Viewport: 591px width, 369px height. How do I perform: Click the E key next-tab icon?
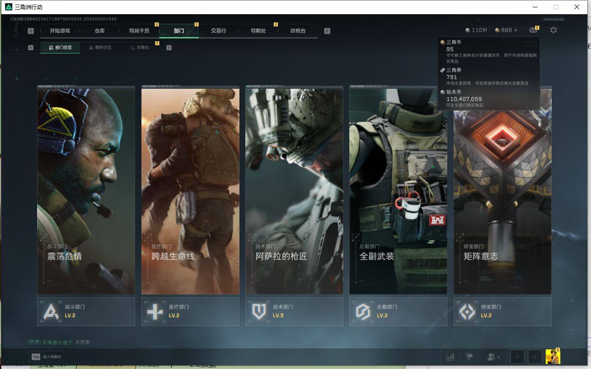pyautogui.click(x=327, y=31)
